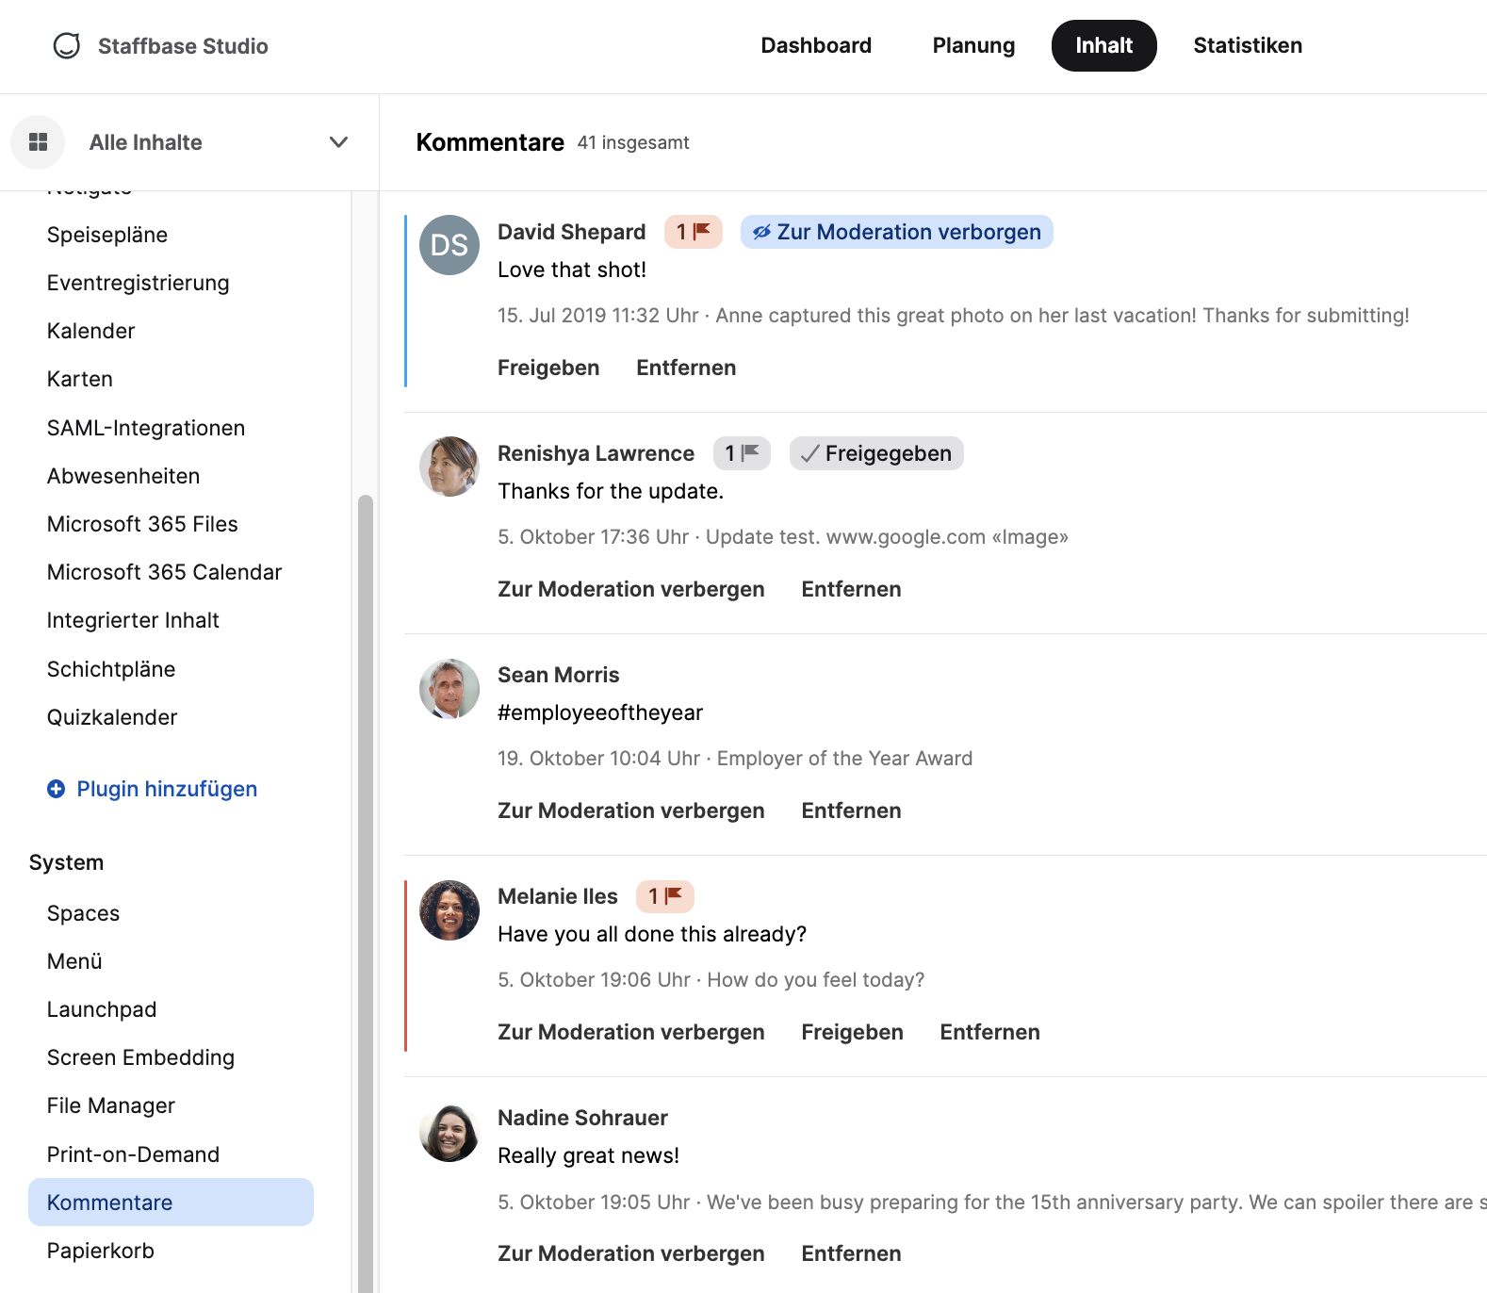Click the Freigegeben checkmark badge
1487x1293 pixels.
pos(876,453)
